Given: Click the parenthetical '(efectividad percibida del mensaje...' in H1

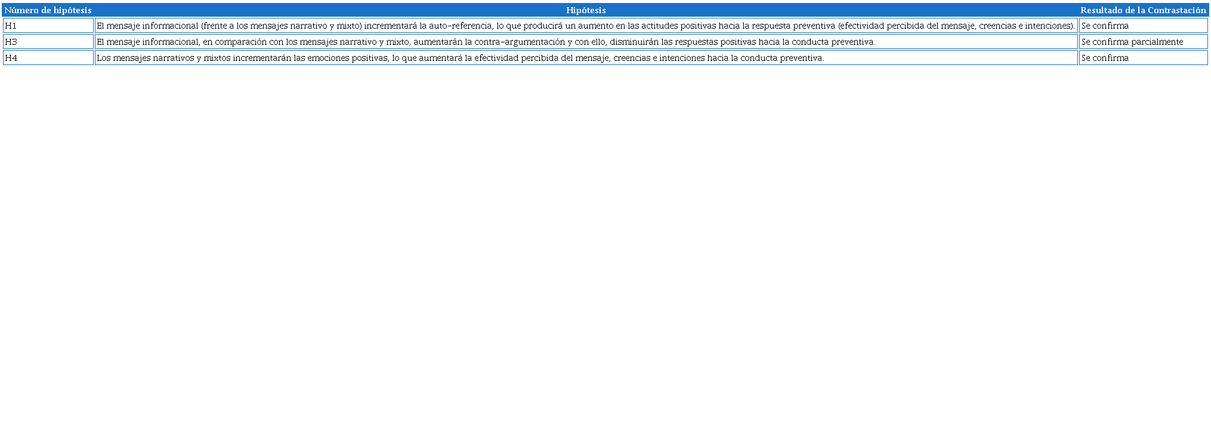Looking at the screenshot, I should point(956,26).
